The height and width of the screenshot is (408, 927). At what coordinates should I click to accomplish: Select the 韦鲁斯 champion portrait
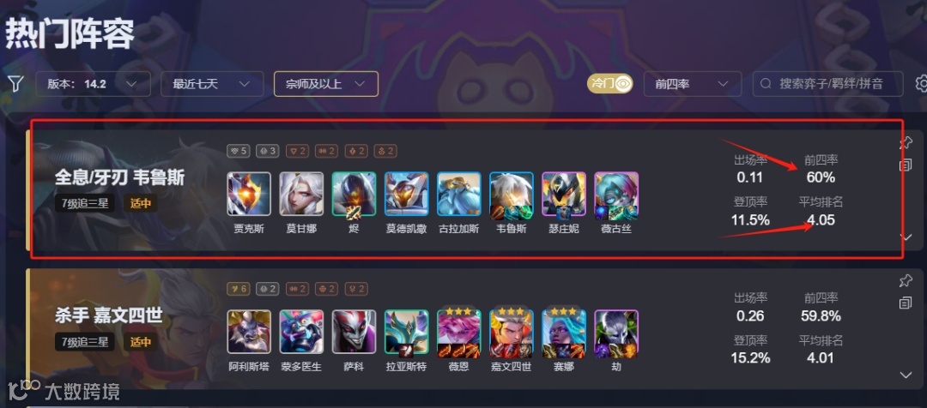[x=512, y=194]
